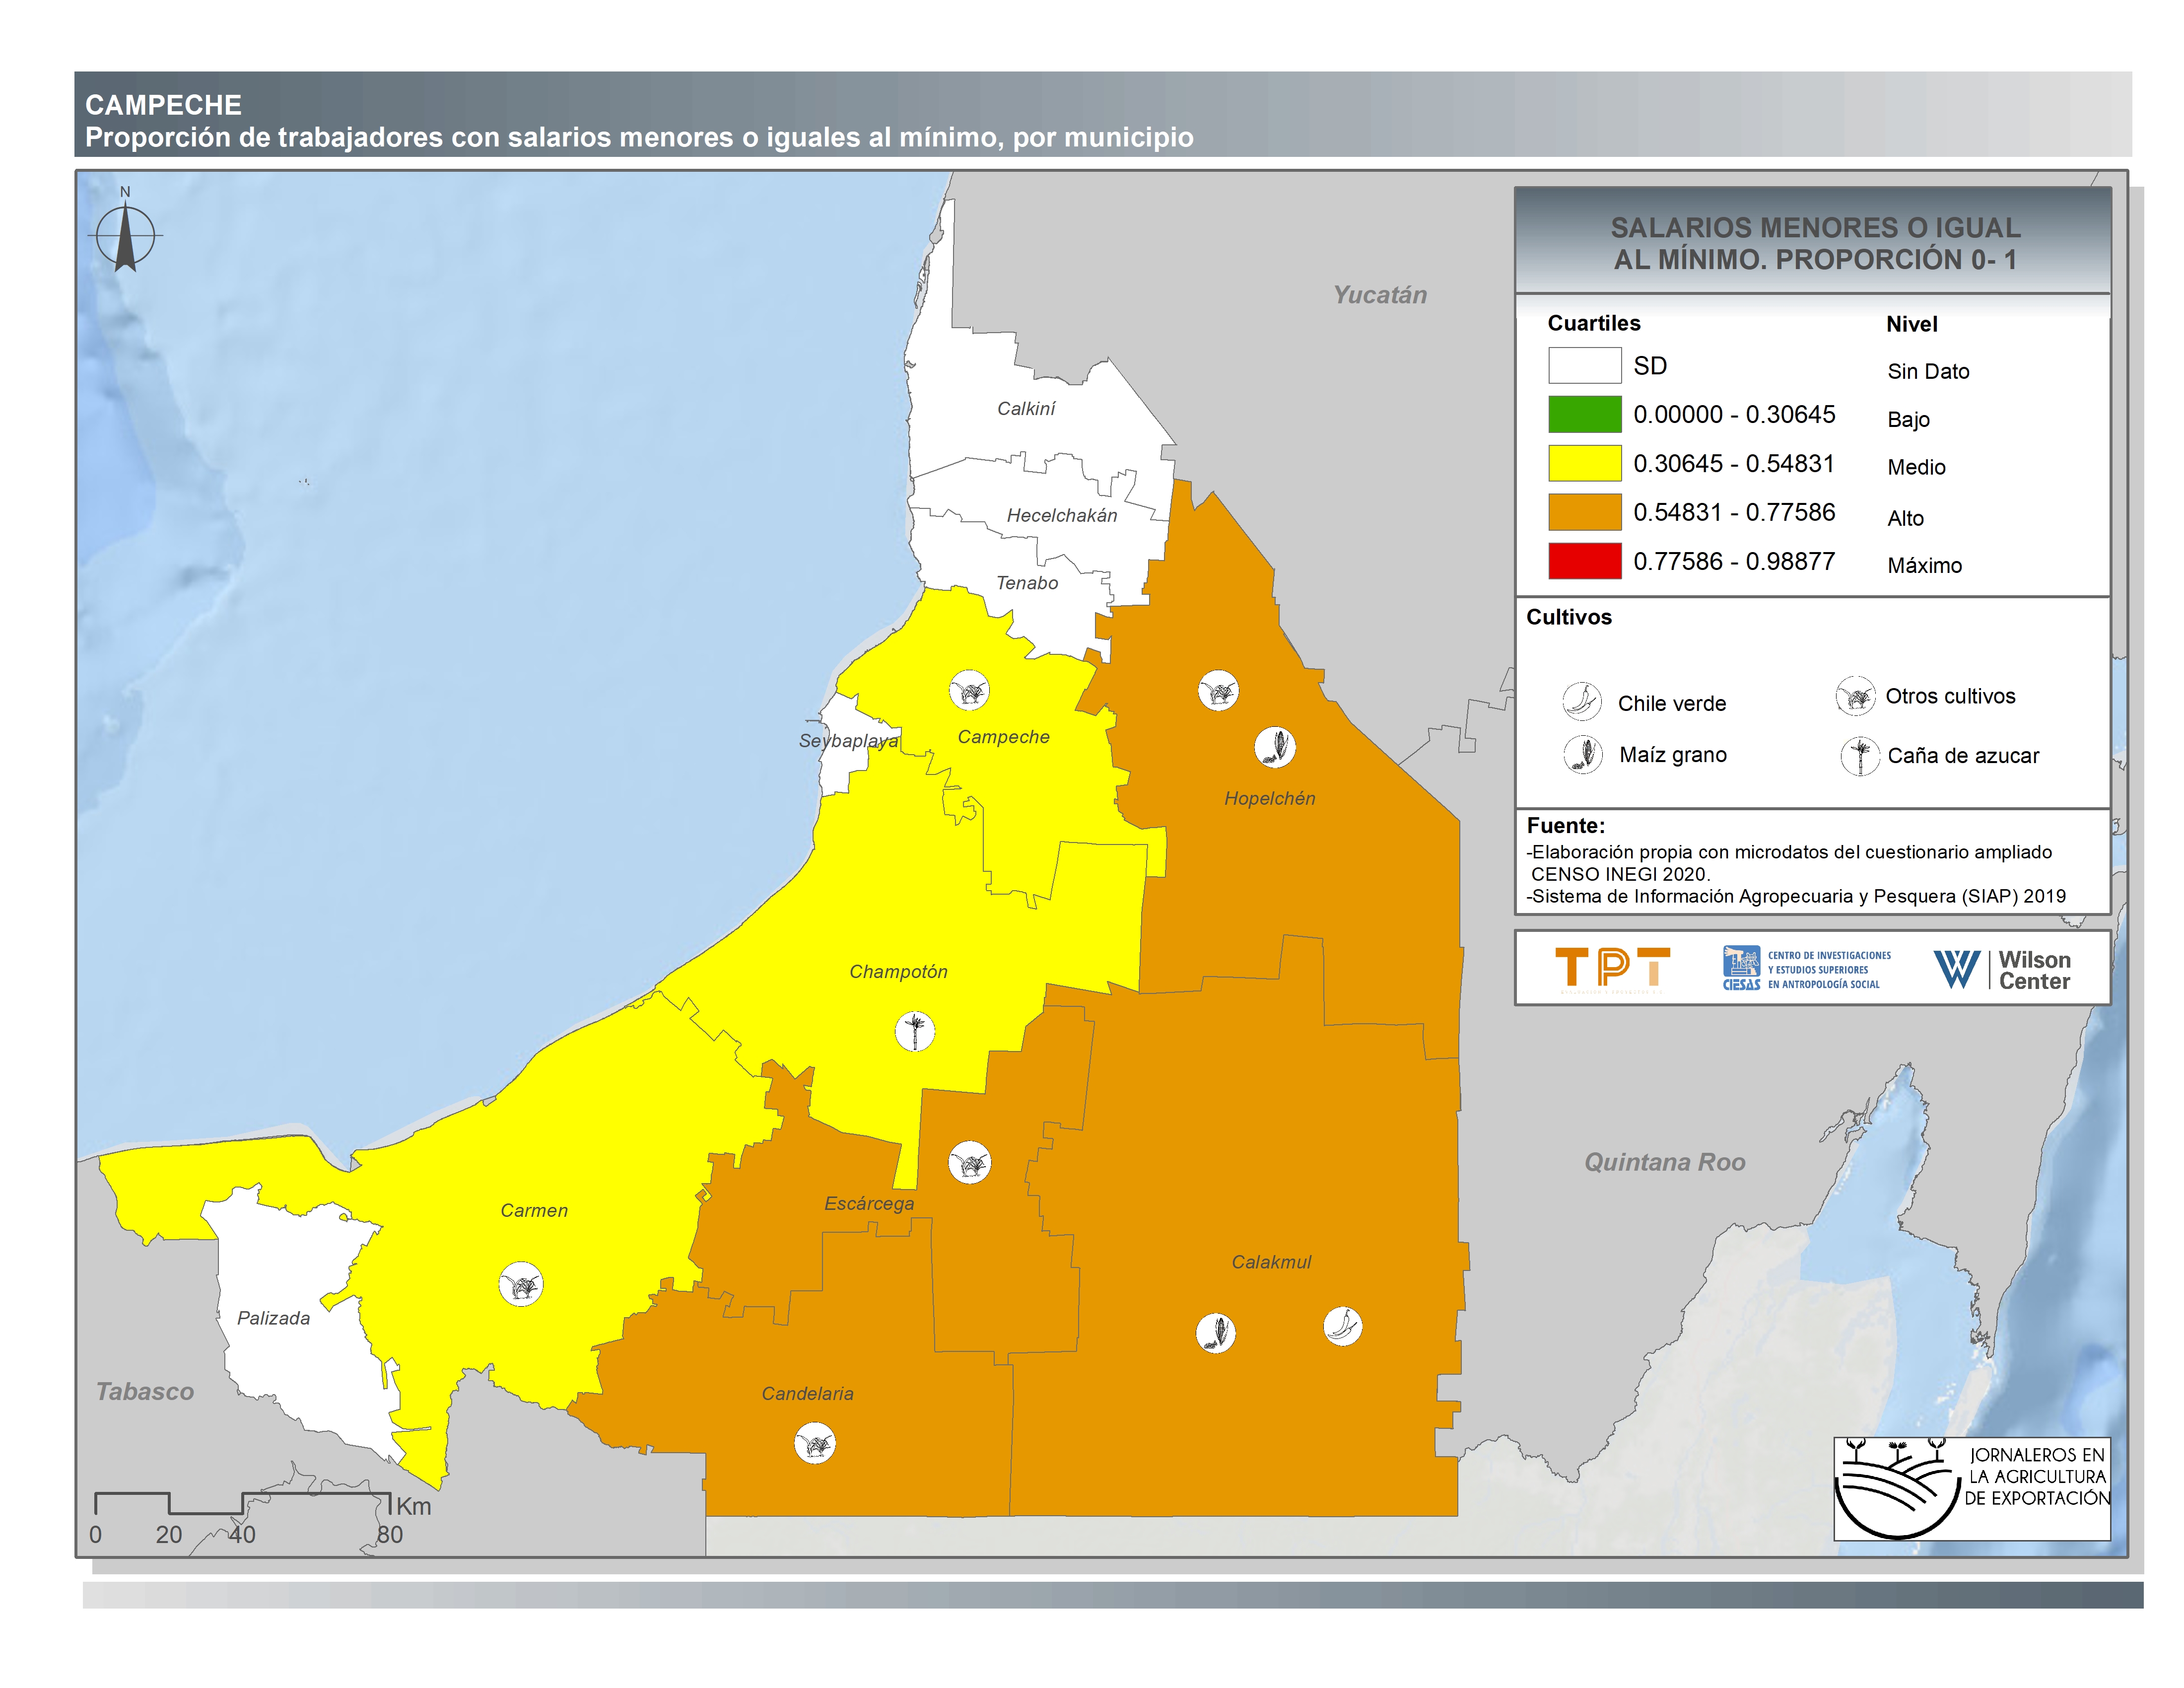Click the TPT logo
2184x1688 pixels.
[1612, 968]
